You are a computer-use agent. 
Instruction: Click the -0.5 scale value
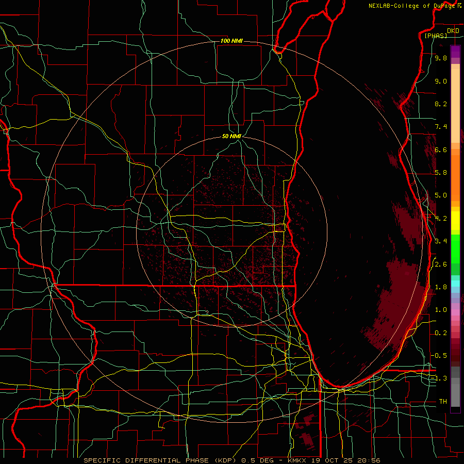coord(439,355)
